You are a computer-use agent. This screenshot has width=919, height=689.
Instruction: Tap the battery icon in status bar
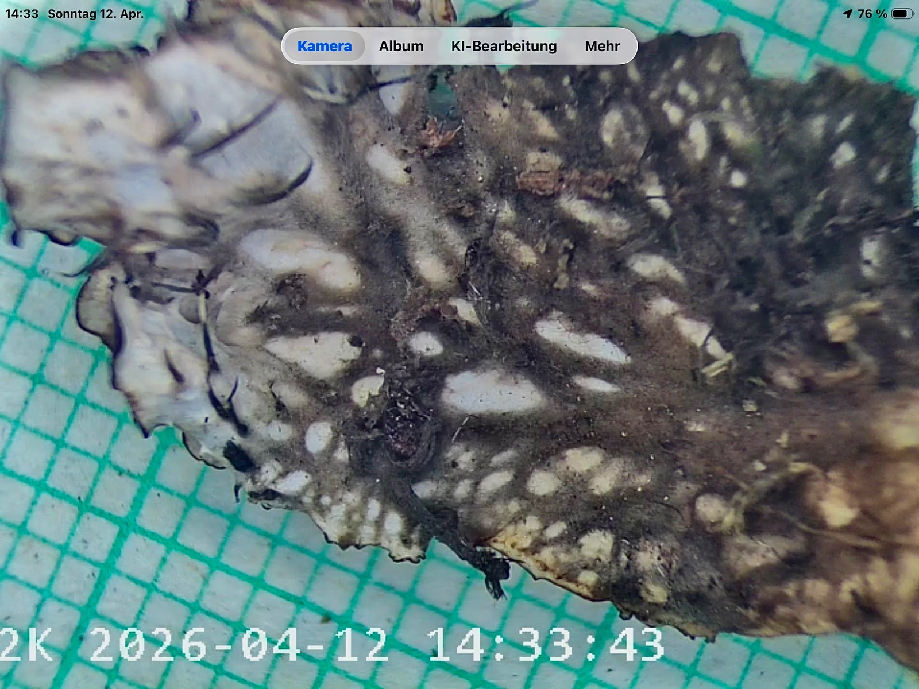[902, 14]
